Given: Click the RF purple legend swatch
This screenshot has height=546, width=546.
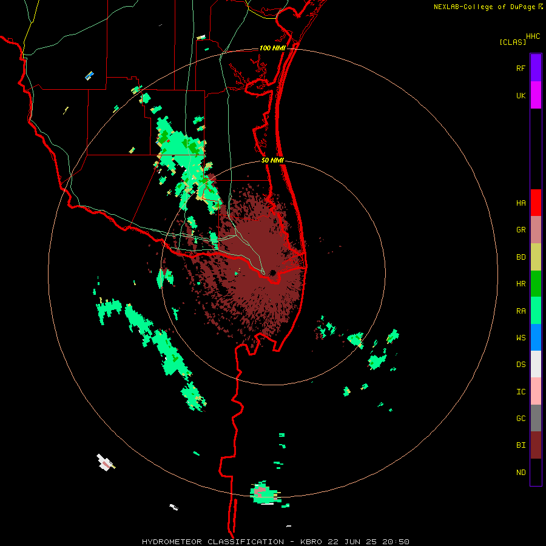Looking at the screenshot, I should click(x=536, y=68).
